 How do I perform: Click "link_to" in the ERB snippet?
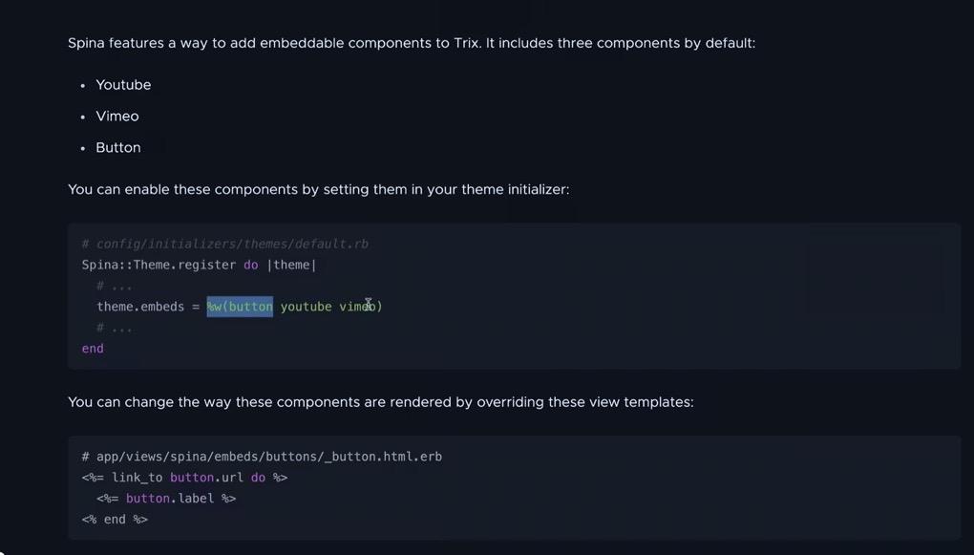tap(137, 478)
